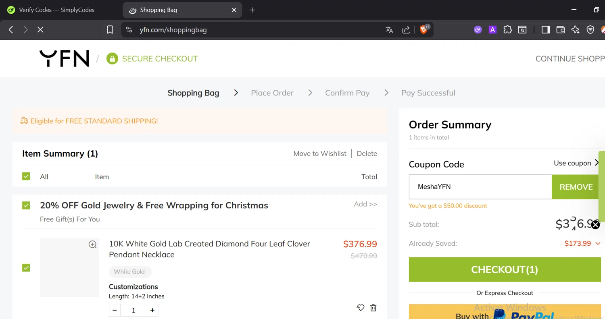
Task: Decrease necklace quantity with minus
Action: [x=115, y=310]
